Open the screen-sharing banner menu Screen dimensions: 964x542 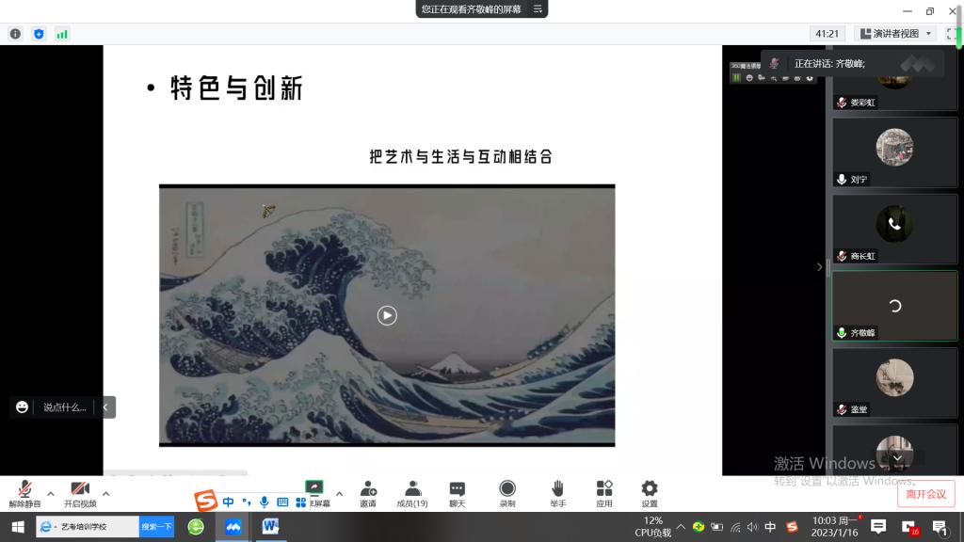point(538,8)
